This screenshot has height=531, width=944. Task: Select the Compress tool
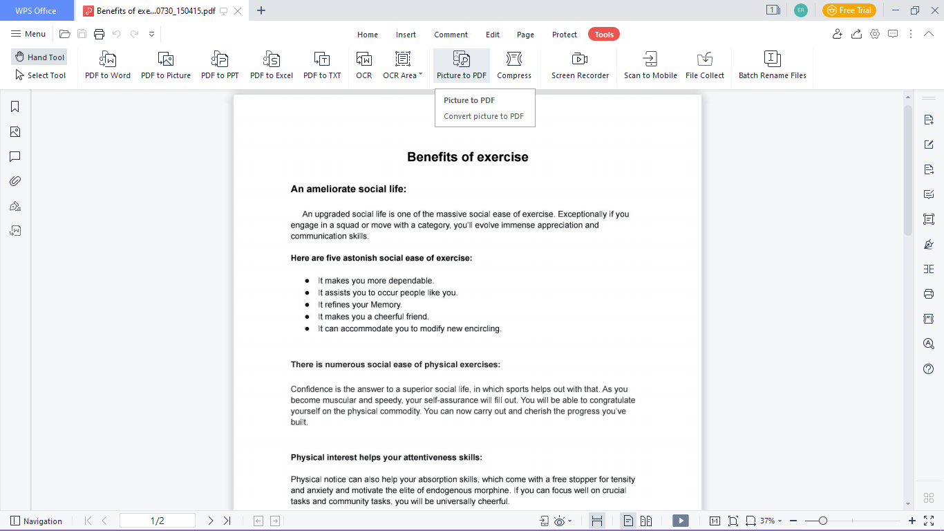pos(514,66)
